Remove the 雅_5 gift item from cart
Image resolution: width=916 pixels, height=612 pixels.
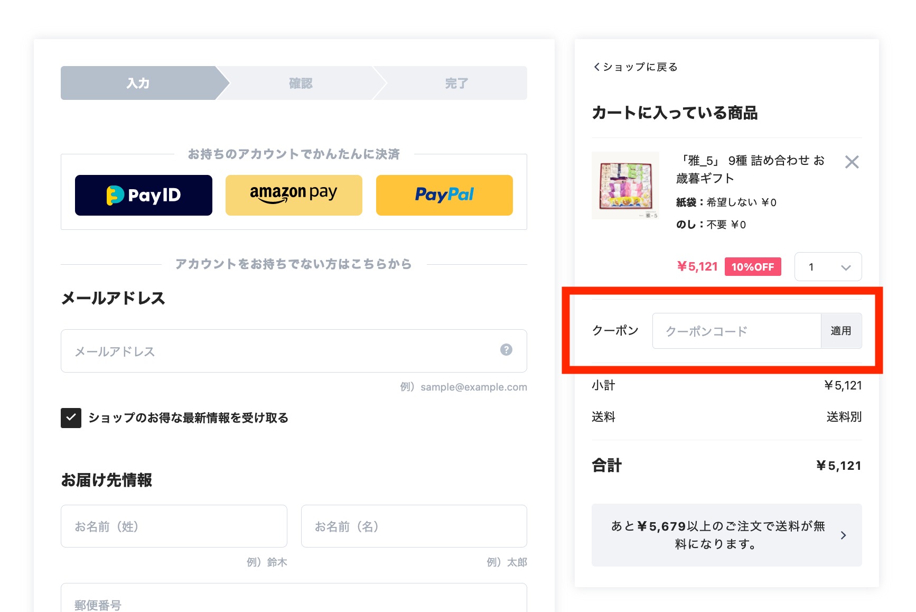[852, 162]
